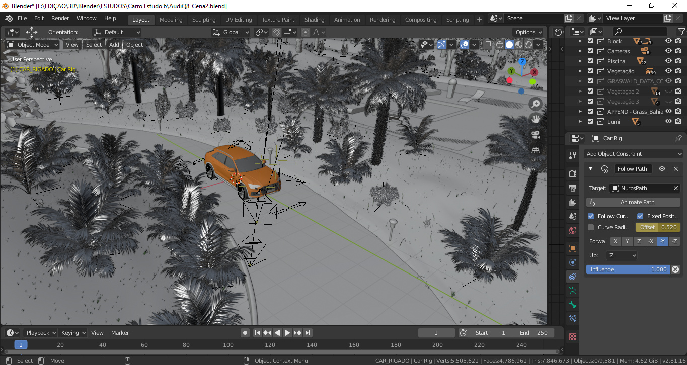Open the Object Constraint properties tab
Image resolution: width=687 pixels, height=365 pixels.
click(x=573, y=277)
